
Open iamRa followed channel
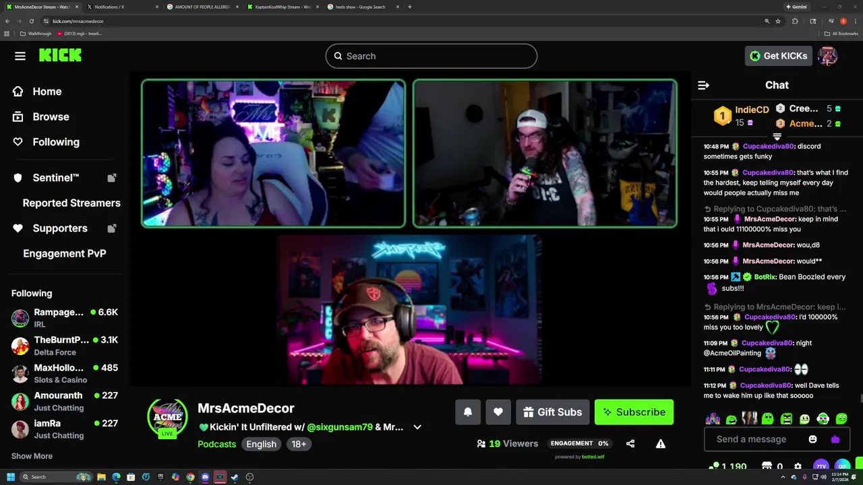[65, 429]
